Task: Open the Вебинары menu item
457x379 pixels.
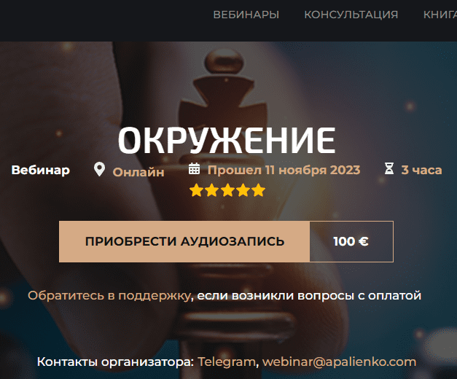Action: (246, 15)
